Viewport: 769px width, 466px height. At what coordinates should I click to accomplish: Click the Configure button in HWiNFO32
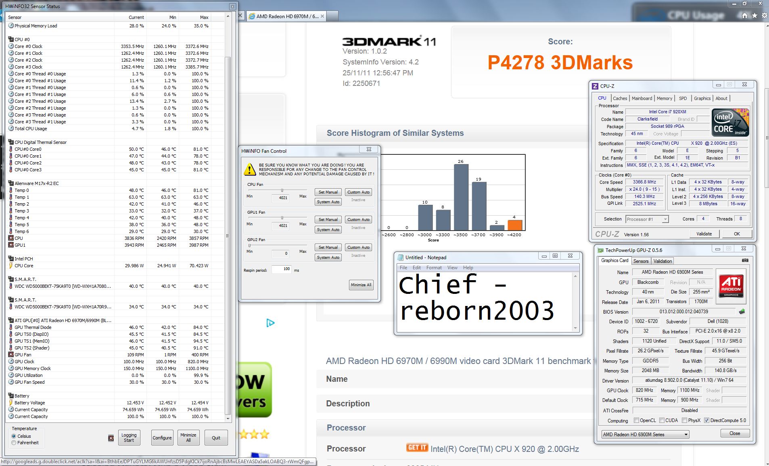(x=162, y=438)
